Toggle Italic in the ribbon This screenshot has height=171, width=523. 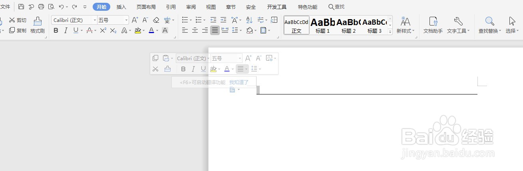(x=66, y=30)
